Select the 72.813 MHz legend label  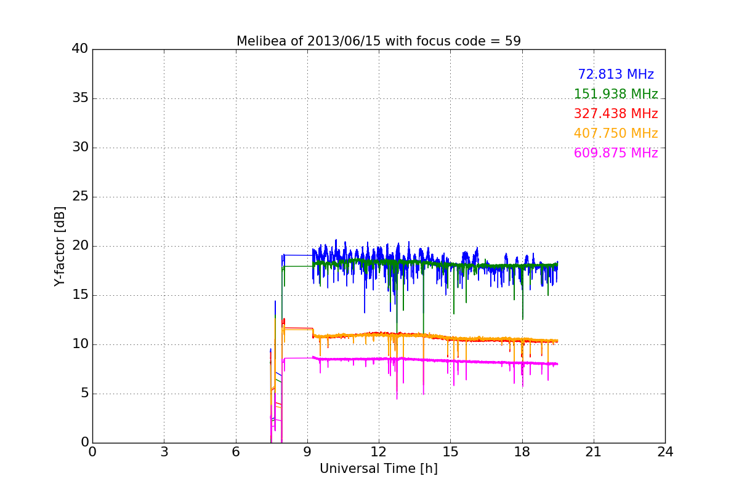tap(616, 74)
